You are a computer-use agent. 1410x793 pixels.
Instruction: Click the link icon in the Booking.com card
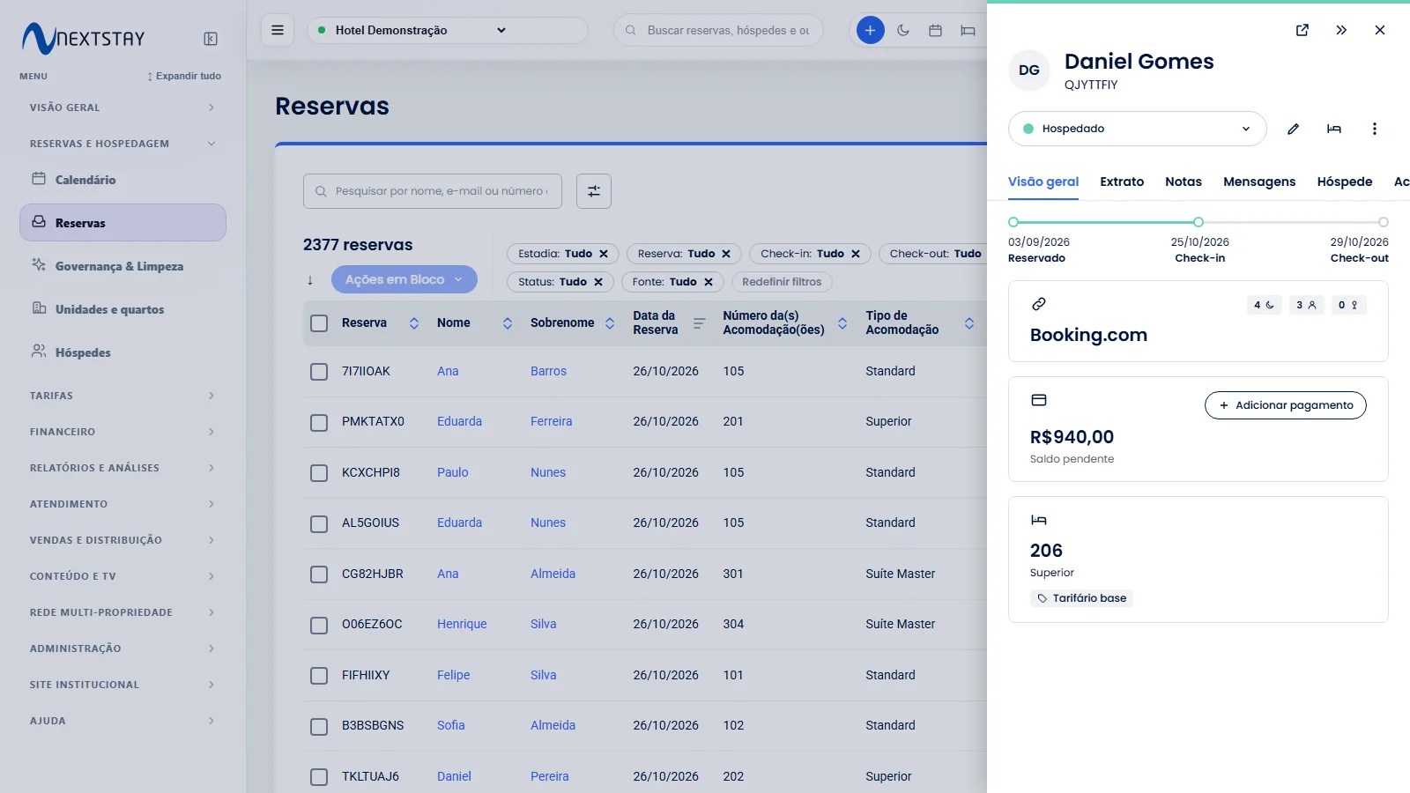tap(1039, 304)
